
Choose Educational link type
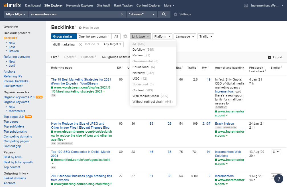[153, 67]
